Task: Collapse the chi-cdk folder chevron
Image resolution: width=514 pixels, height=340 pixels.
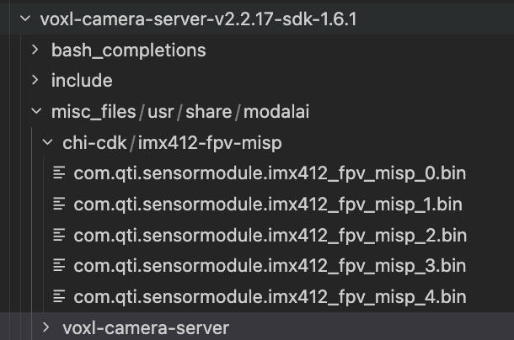Action: pos(47,142)
